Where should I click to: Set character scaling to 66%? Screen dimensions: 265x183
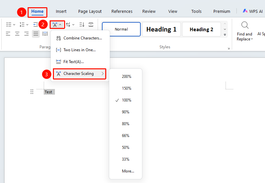pyautogui.click(x=126, y=136)
